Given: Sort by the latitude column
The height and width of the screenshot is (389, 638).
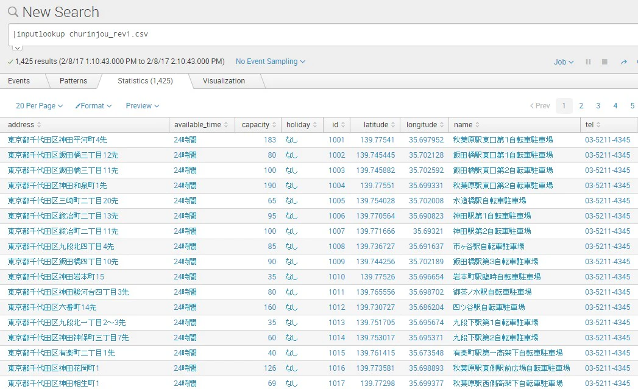Looking at the screenshot, I should coord(379,125).
